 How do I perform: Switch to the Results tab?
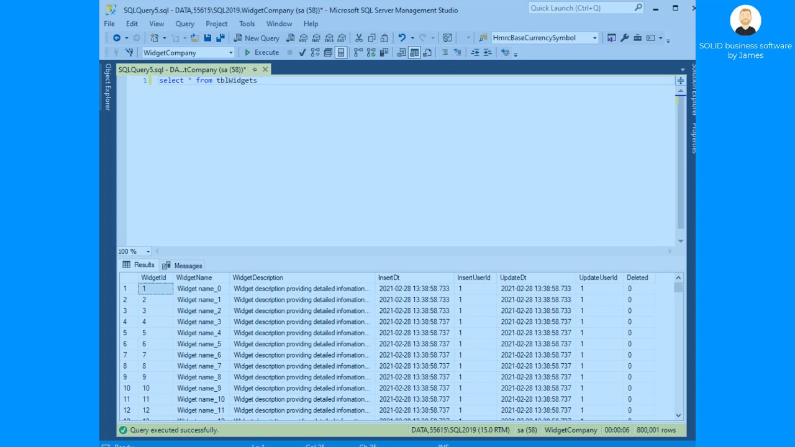pyautogui.click(x=138, y=265)
